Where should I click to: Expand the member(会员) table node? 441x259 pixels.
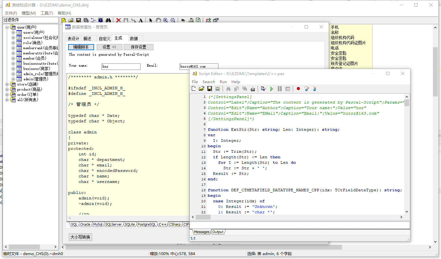tap(13, 58)
